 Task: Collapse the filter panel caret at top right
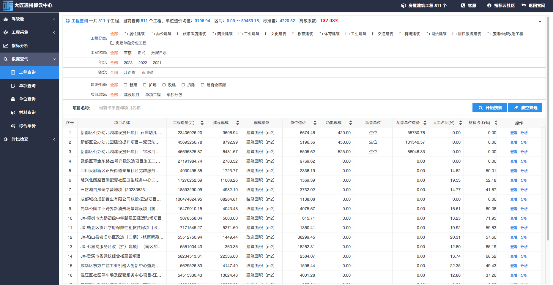pyautogui.click(x=540, y=21)
